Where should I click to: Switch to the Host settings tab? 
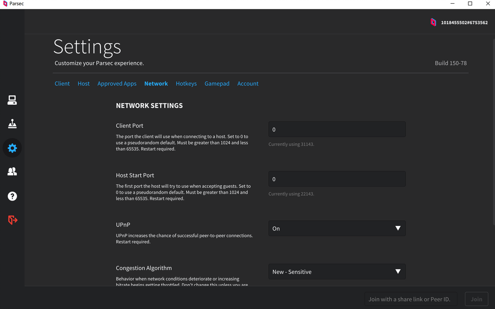83,83
